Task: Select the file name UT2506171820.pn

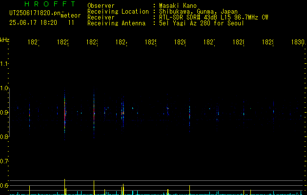Action: (x=35, y=13)
